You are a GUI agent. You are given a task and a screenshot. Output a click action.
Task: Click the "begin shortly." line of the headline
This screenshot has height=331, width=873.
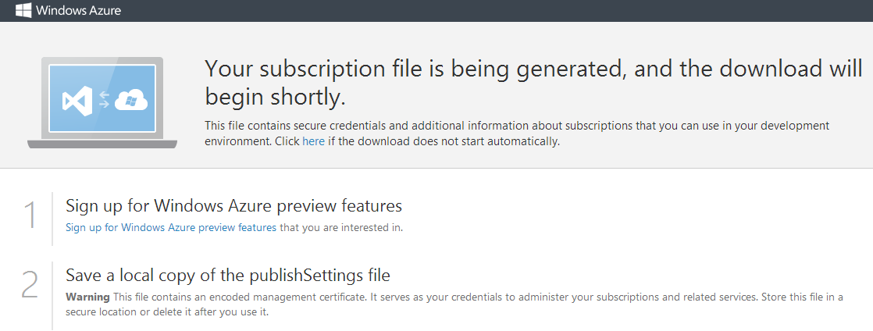point(275,97)
